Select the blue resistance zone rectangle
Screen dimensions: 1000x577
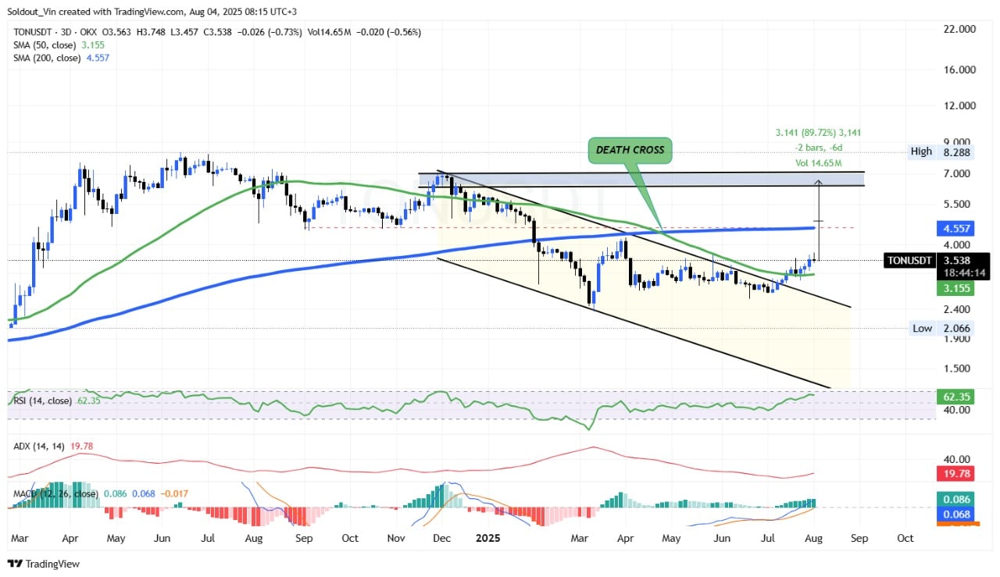[641, 179]
